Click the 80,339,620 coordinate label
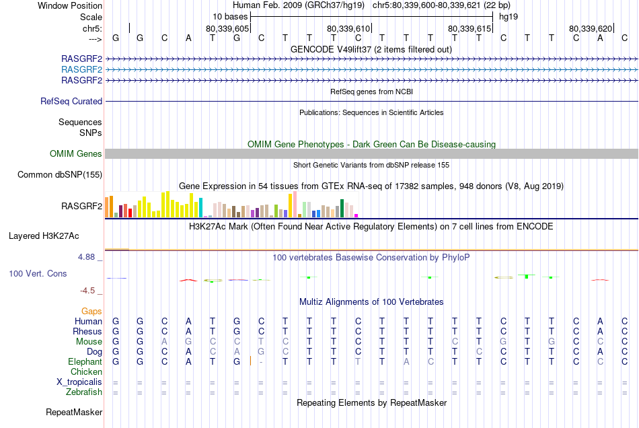 pos(591,28)
